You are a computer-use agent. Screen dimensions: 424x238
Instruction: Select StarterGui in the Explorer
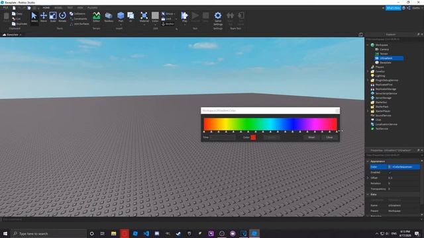coord(379,102)
